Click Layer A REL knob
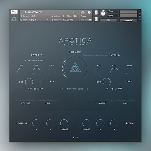This screenshot has height=151, width=151. 37,72
